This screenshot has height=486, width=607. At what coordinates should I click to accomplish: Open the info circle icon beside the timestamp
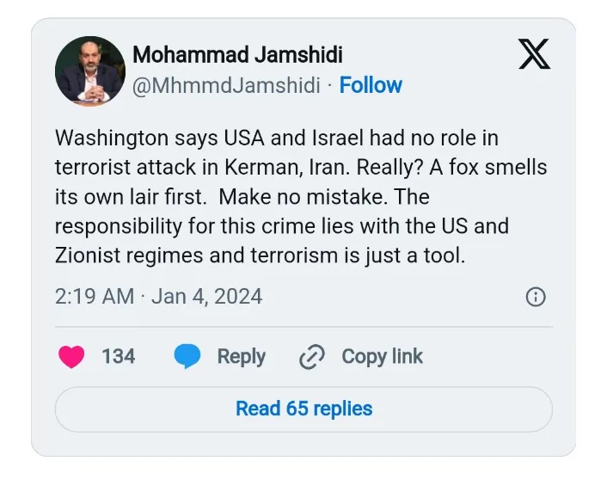pos(535,298)
